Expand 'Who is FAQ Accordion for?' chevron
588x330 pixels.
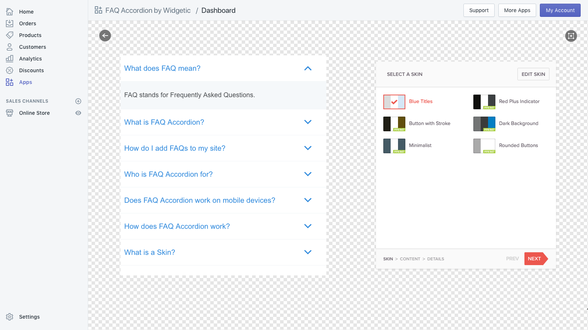[x=308, y=174]
